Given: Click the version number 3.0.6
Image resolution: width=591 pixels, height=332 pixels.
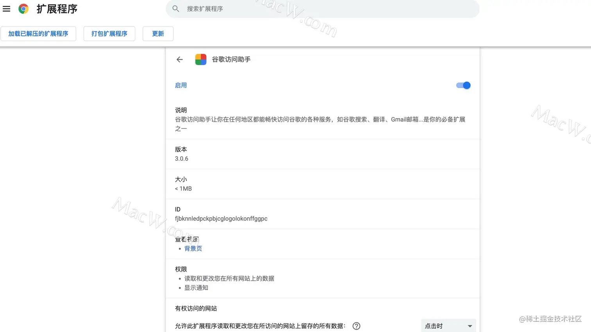Looking at the screenshot, I should [x=181, y=159].
